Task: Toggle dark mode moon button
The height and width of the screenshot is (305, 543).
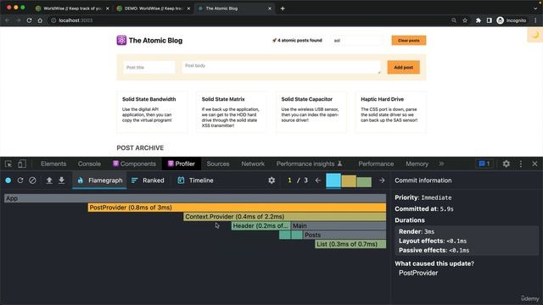Action: [x=535, y=35]
